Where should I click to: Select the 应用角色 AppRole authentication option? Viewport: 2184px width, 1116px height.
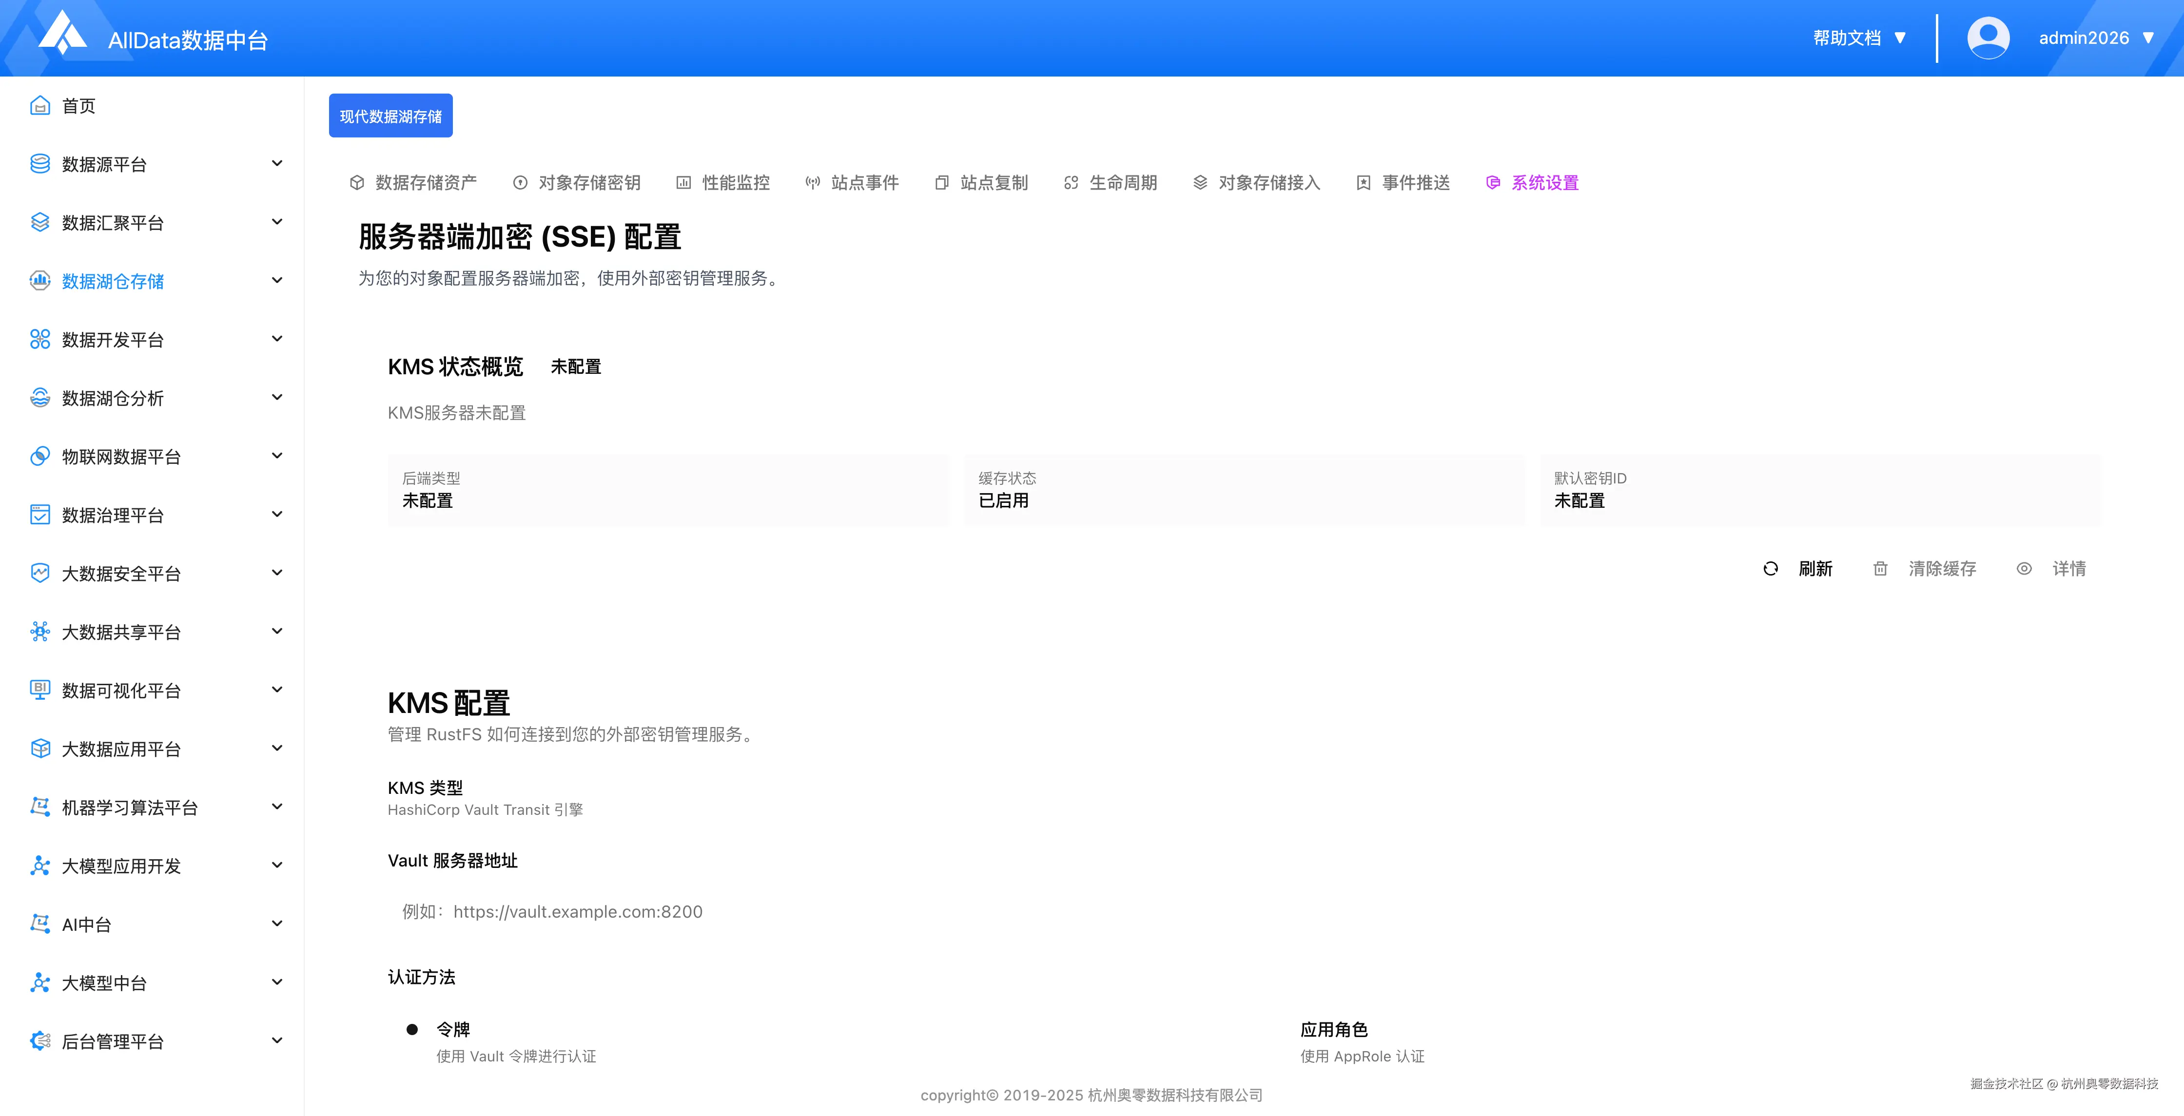pos(1334,1030)
